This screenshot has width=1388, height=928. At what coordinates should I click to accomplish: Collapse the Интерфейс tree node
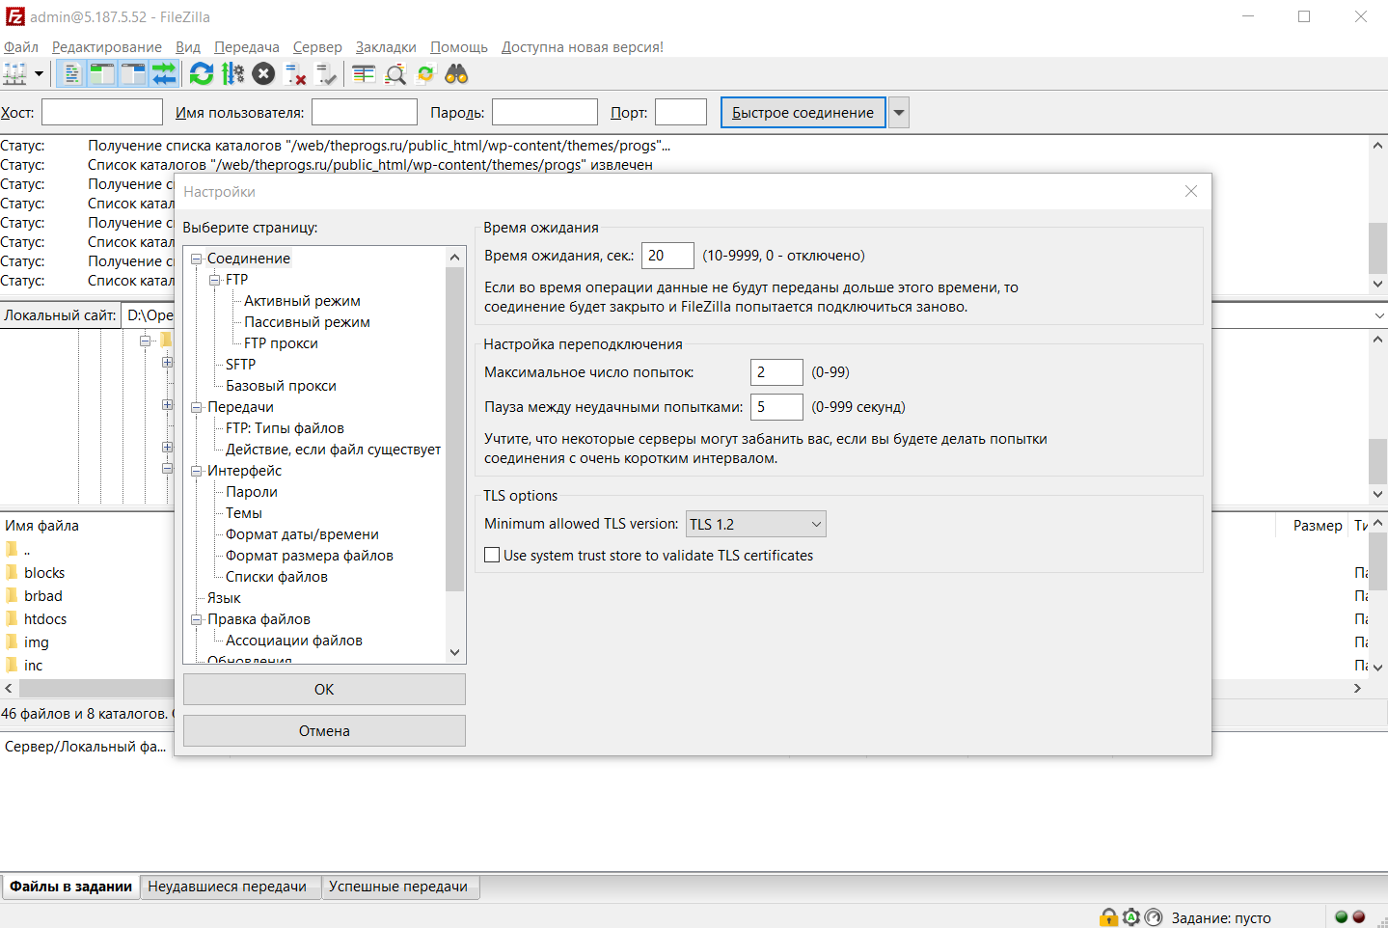197,471
